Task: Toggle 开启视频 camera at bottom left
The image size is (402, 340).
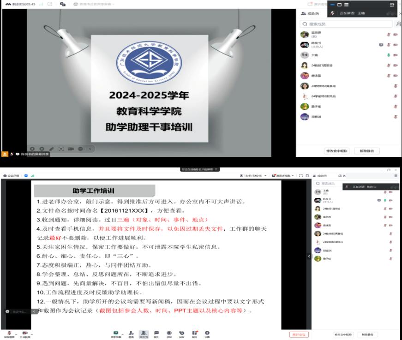Action: [x=24, y=333]
